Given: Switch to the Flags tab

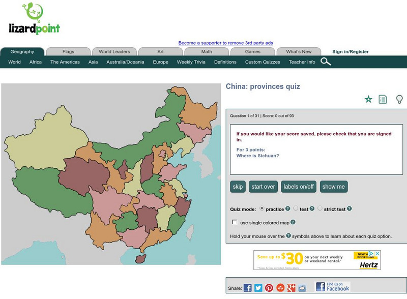Looking at the screenshot, I should pos(68,51).
